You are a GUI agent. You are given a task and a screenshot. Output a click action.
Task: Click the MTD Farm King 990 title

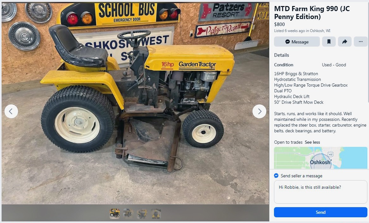[x=312, y=13]
